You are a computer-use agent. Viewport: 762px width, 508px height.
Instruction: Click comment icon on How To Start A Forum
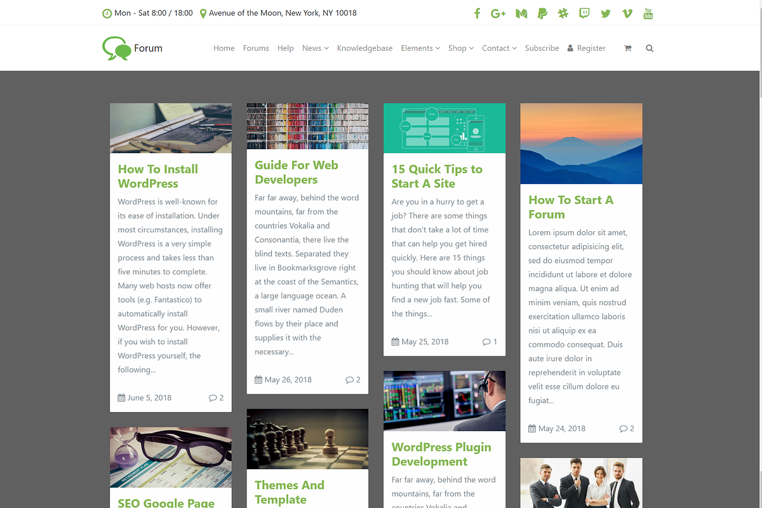click(x=623, y=429)
